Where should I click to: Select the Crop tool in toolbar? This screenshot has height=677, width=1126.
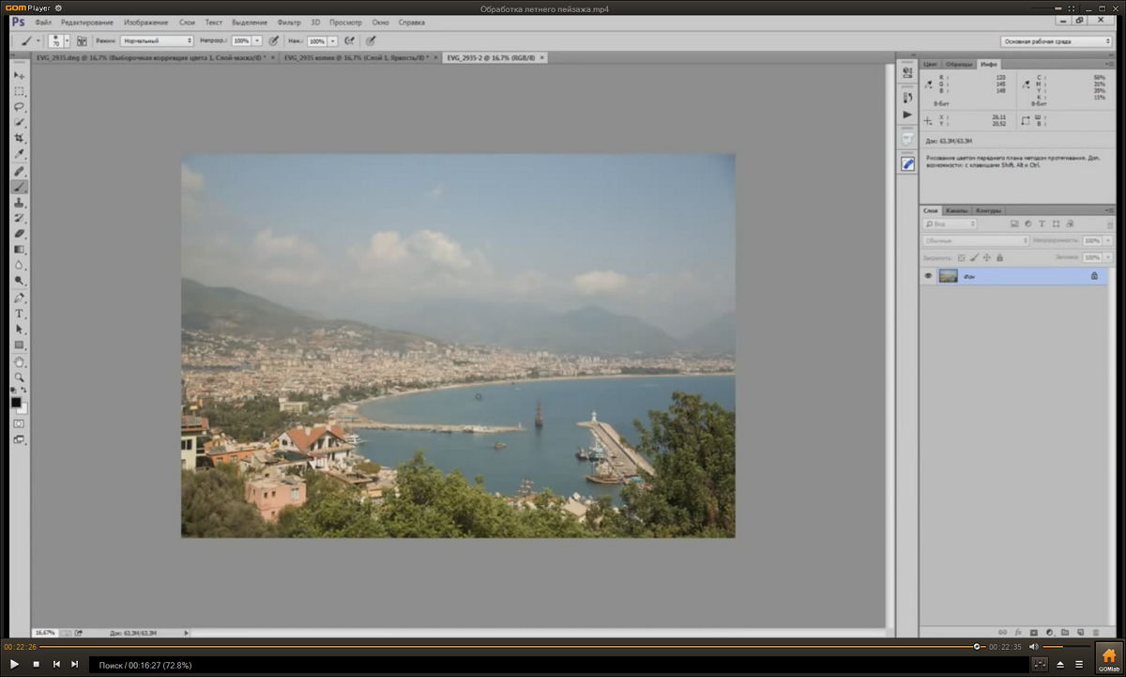19,139
